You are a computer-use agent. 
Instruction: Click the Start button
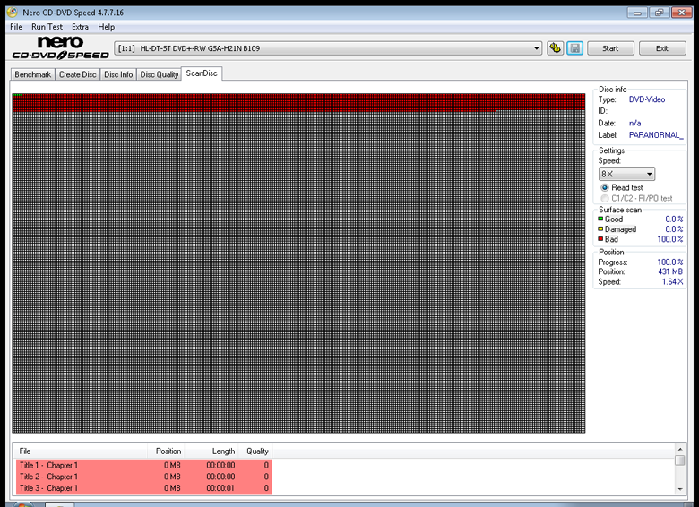(610, 48)
